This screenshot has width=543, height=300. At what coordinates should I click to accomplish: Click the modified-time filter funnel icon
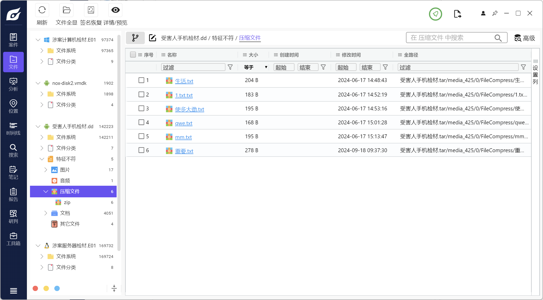click(x=385, y=67)
